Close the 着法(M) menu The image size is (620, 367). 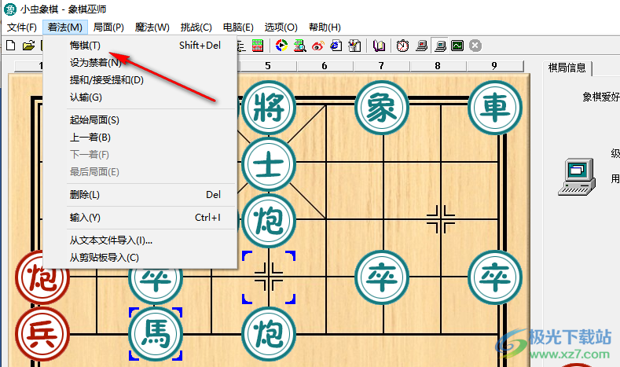pyautogui.click(x=65, y=28)
